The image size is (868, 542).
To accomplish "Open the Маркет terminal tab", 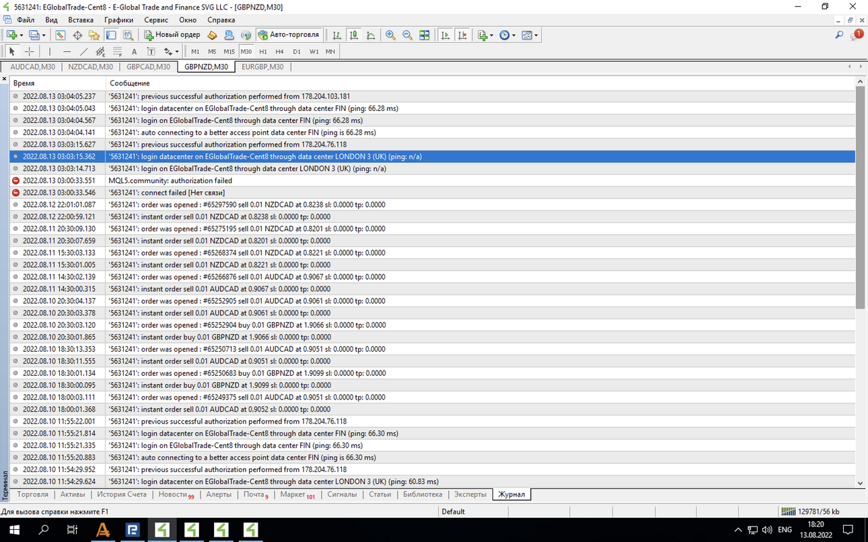I will coord(297,495).
